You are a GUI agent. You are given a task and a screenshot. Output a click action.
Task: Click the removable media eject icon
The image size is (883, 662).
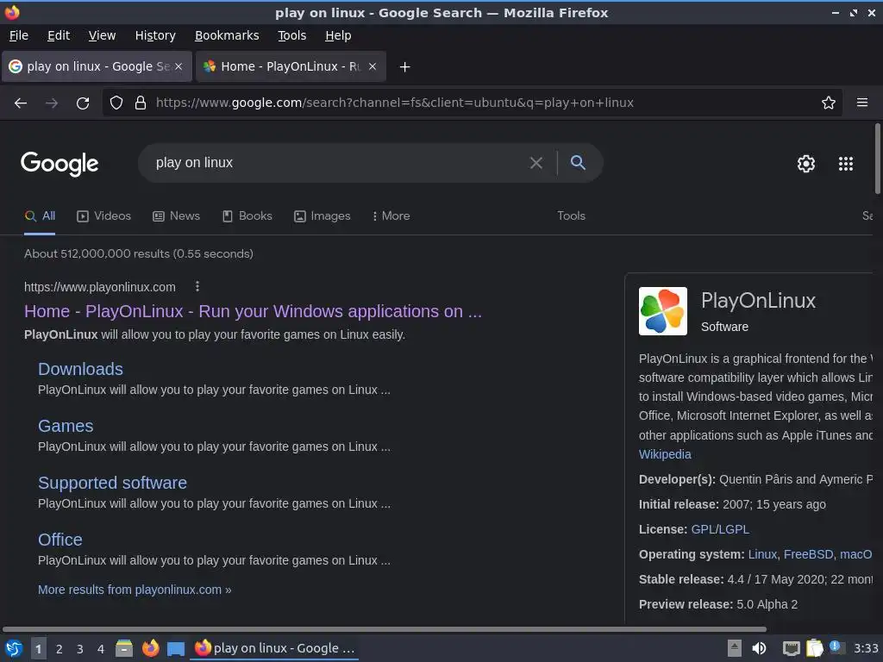coord(735,648)
